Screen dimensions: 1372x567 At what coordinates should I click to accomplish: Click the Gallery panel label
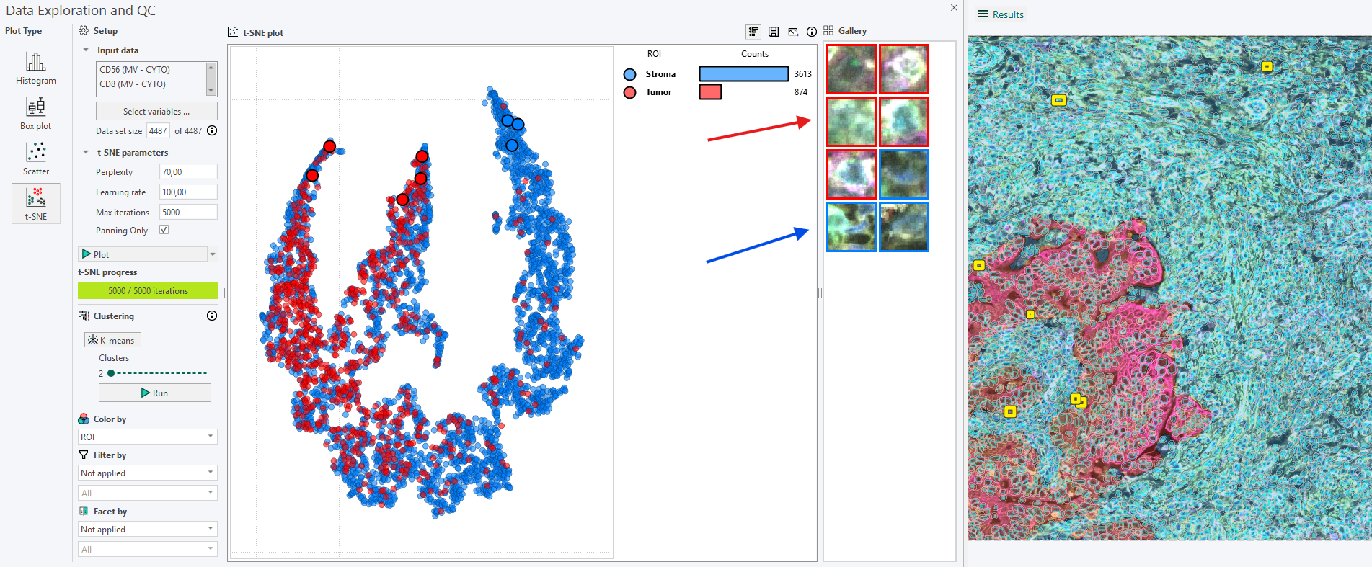click(x=852, y=31)
